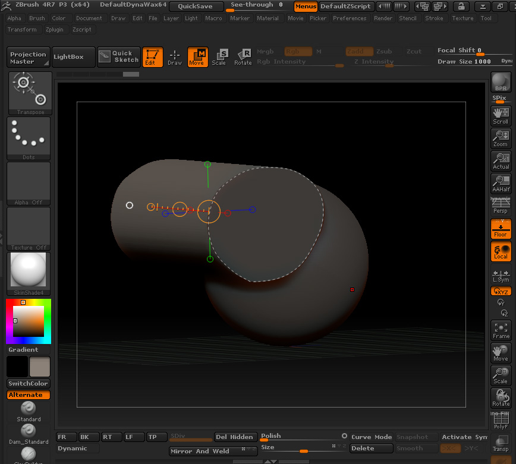Open the SkinShade4 material picker

pos(29,274)
